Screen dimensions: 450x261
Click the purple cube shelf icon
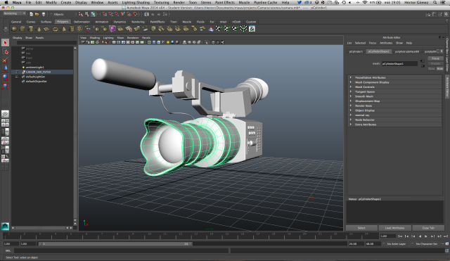coord(112,29)
